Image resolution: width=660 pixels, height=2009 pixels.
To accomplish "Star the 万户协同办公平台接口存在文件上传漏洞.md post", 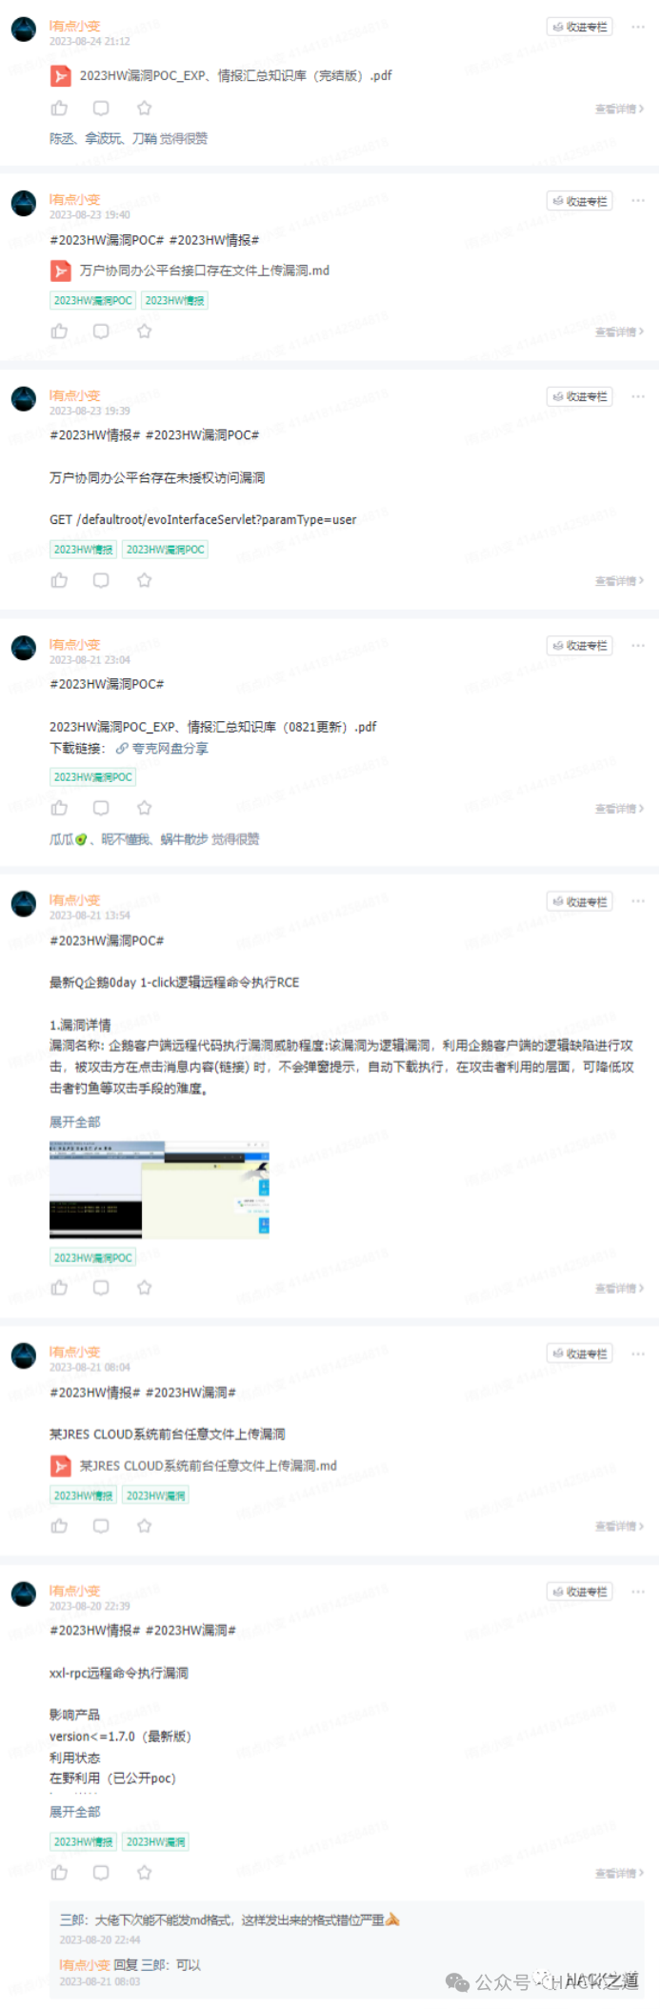I will coord(144,331).
